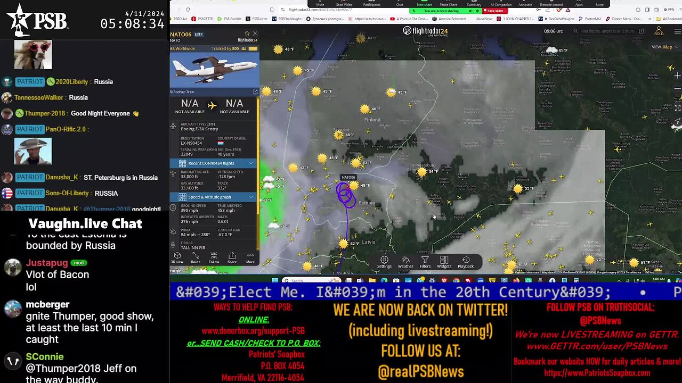This screenshot has width=682, height=383.
Task: Open Annotate in Zoom toolbar
Action: pos(525,3)
